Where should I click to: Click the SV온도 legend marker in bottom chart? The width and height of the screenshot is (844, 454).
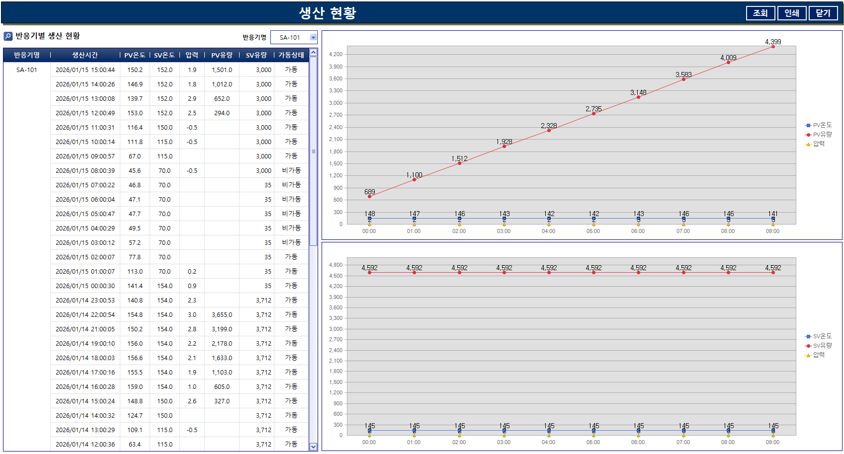pos(808,336)
